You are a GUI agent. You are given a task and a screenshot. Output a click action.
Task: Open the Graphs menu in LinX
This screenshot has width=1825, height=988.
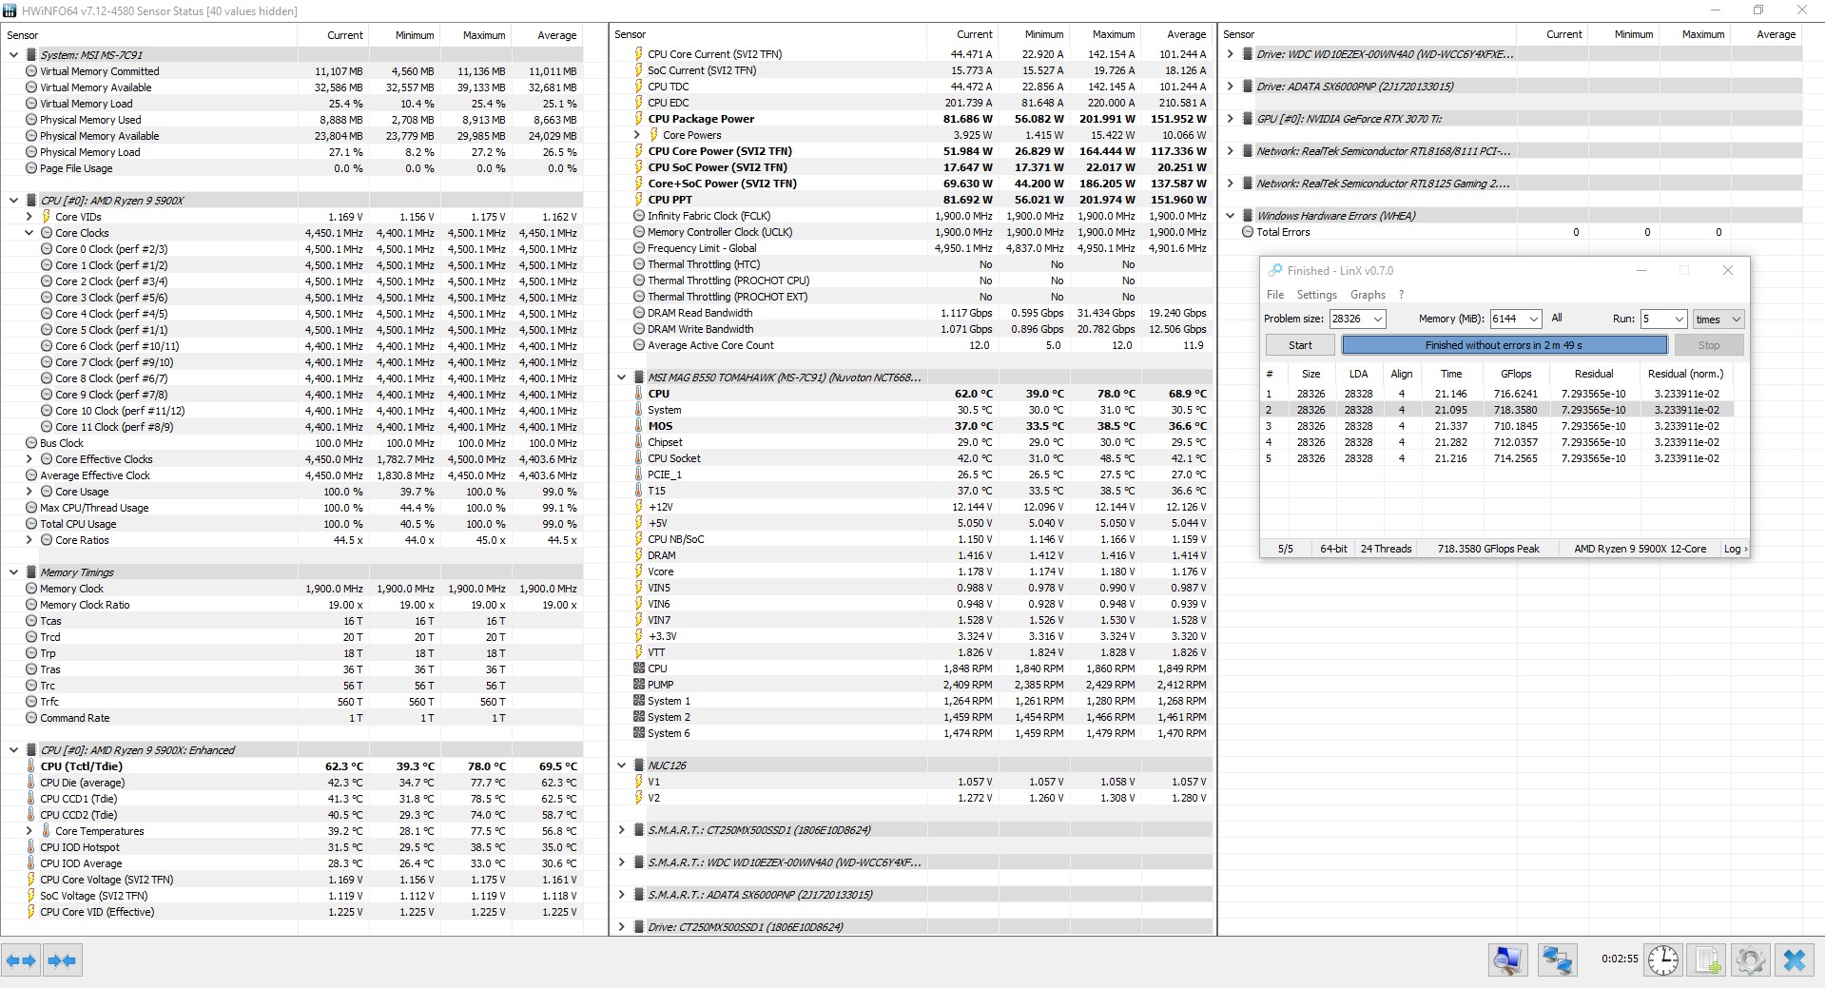coord(1368,295)
